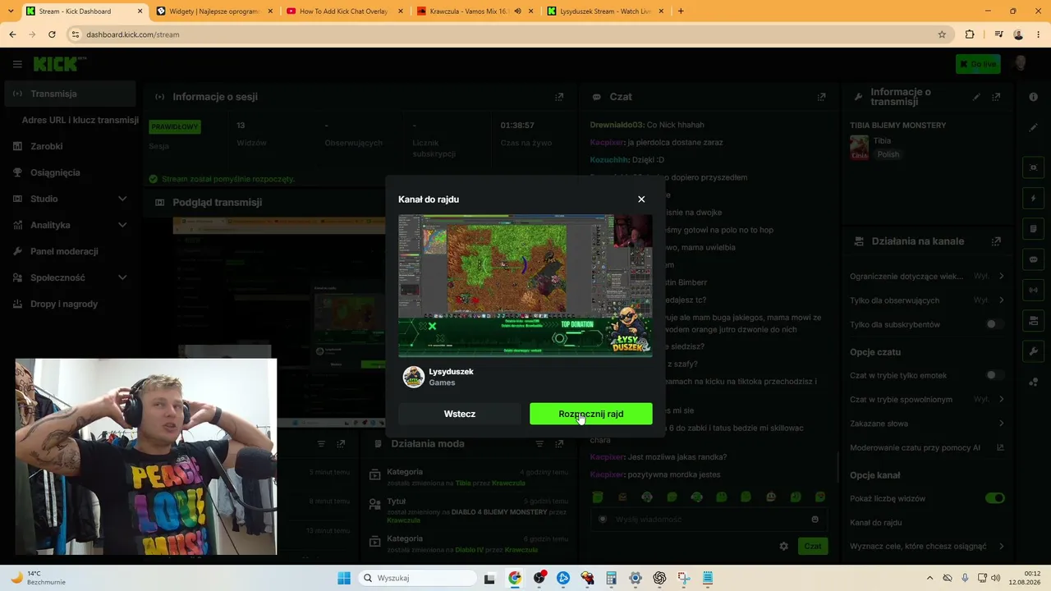Click the broadcast signal icon in right rail
The width and height of the screenshot is (1051, 591).
tap(1034, 290)
